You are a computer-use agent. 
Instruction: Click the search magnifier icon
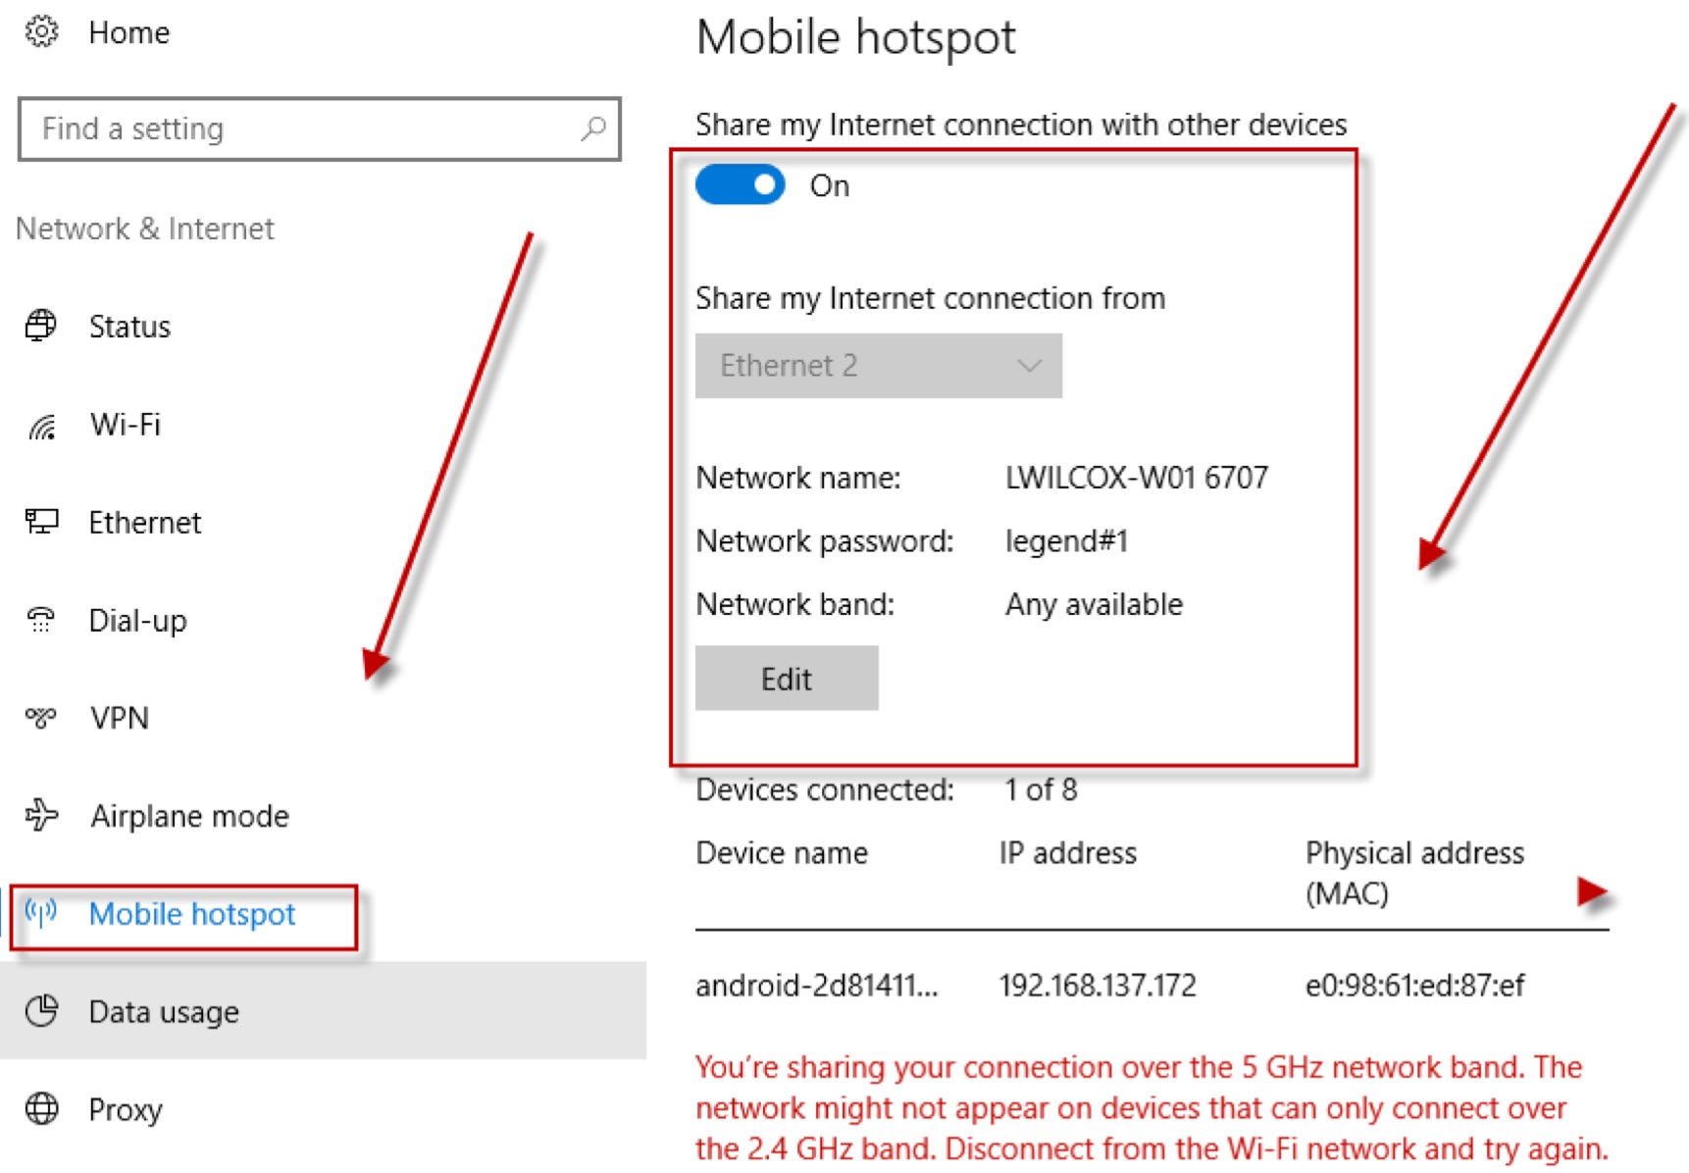click(593, 128)
